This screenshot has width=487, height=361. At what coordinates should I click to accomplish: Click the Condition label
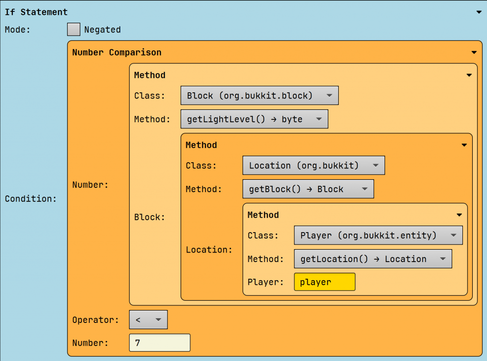point(30,199)
